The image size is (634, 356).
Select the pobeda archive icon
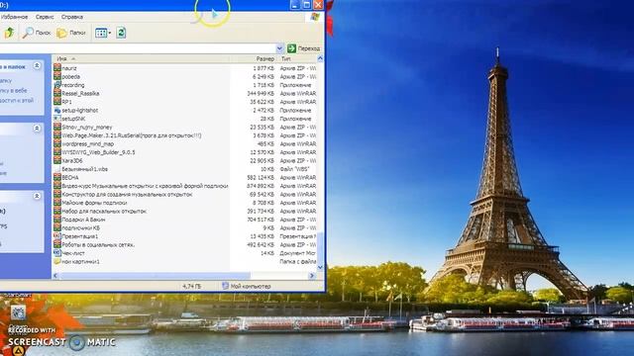click(x=57, y=76)
